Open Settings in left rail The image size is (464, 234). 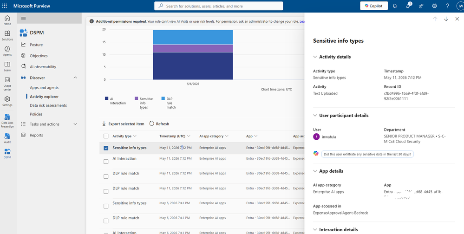7,101
